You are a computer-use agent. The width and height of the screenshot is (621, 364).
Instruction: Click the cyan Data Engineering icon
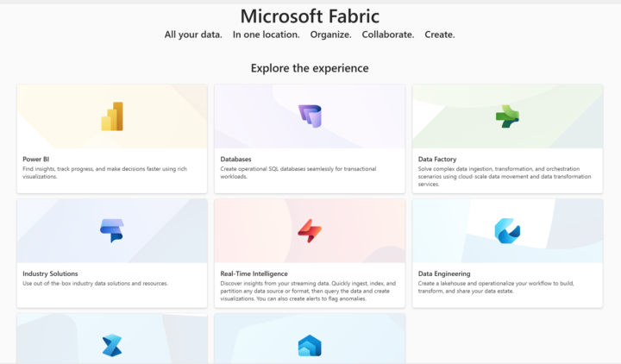pyautogui.click(x=507, y=230)
